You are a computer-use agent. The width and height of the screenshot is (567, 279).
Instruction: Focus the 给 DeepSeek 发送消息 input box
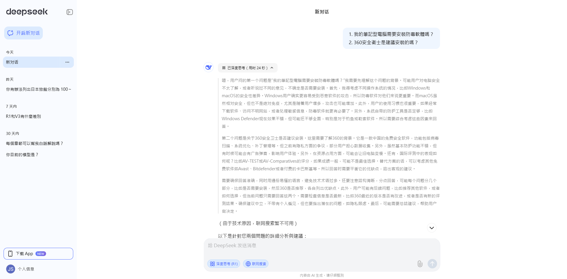click(322, 246)
